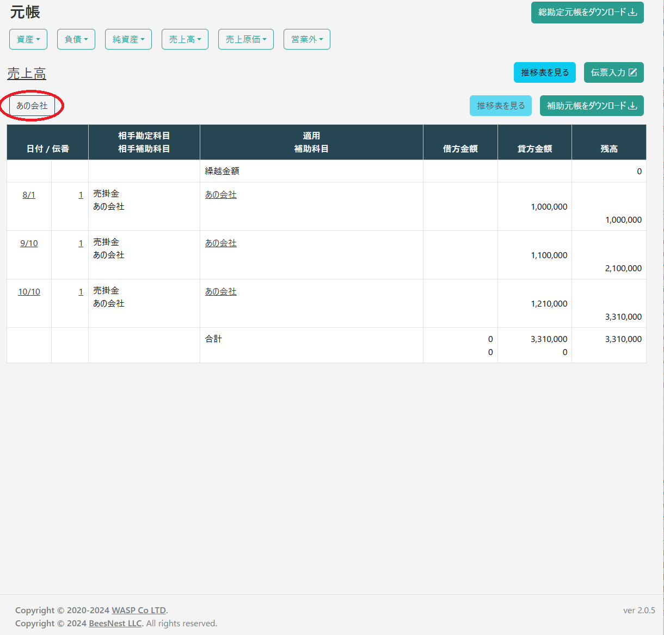Open the 売上高 dropdown
This screenshot has height=635, width=664.
coord(185,39)
